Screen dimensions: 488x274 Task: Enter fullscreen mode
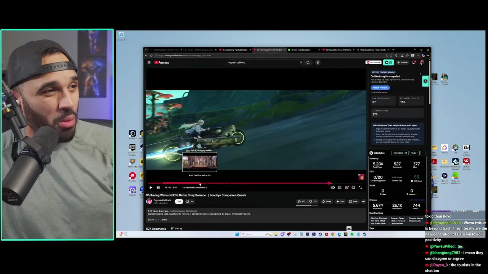[x=360, y=187]
